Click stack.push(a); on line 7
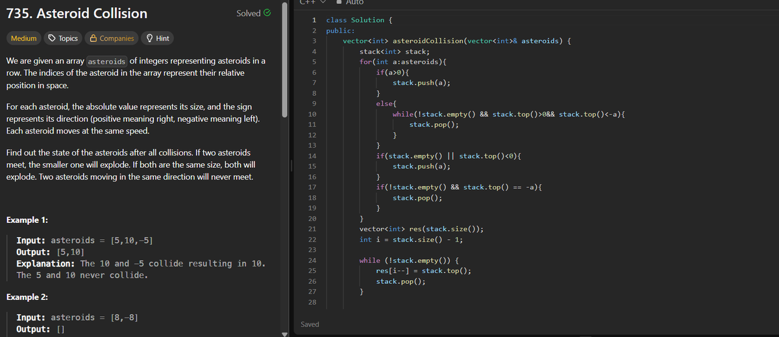 click(422, 83)
